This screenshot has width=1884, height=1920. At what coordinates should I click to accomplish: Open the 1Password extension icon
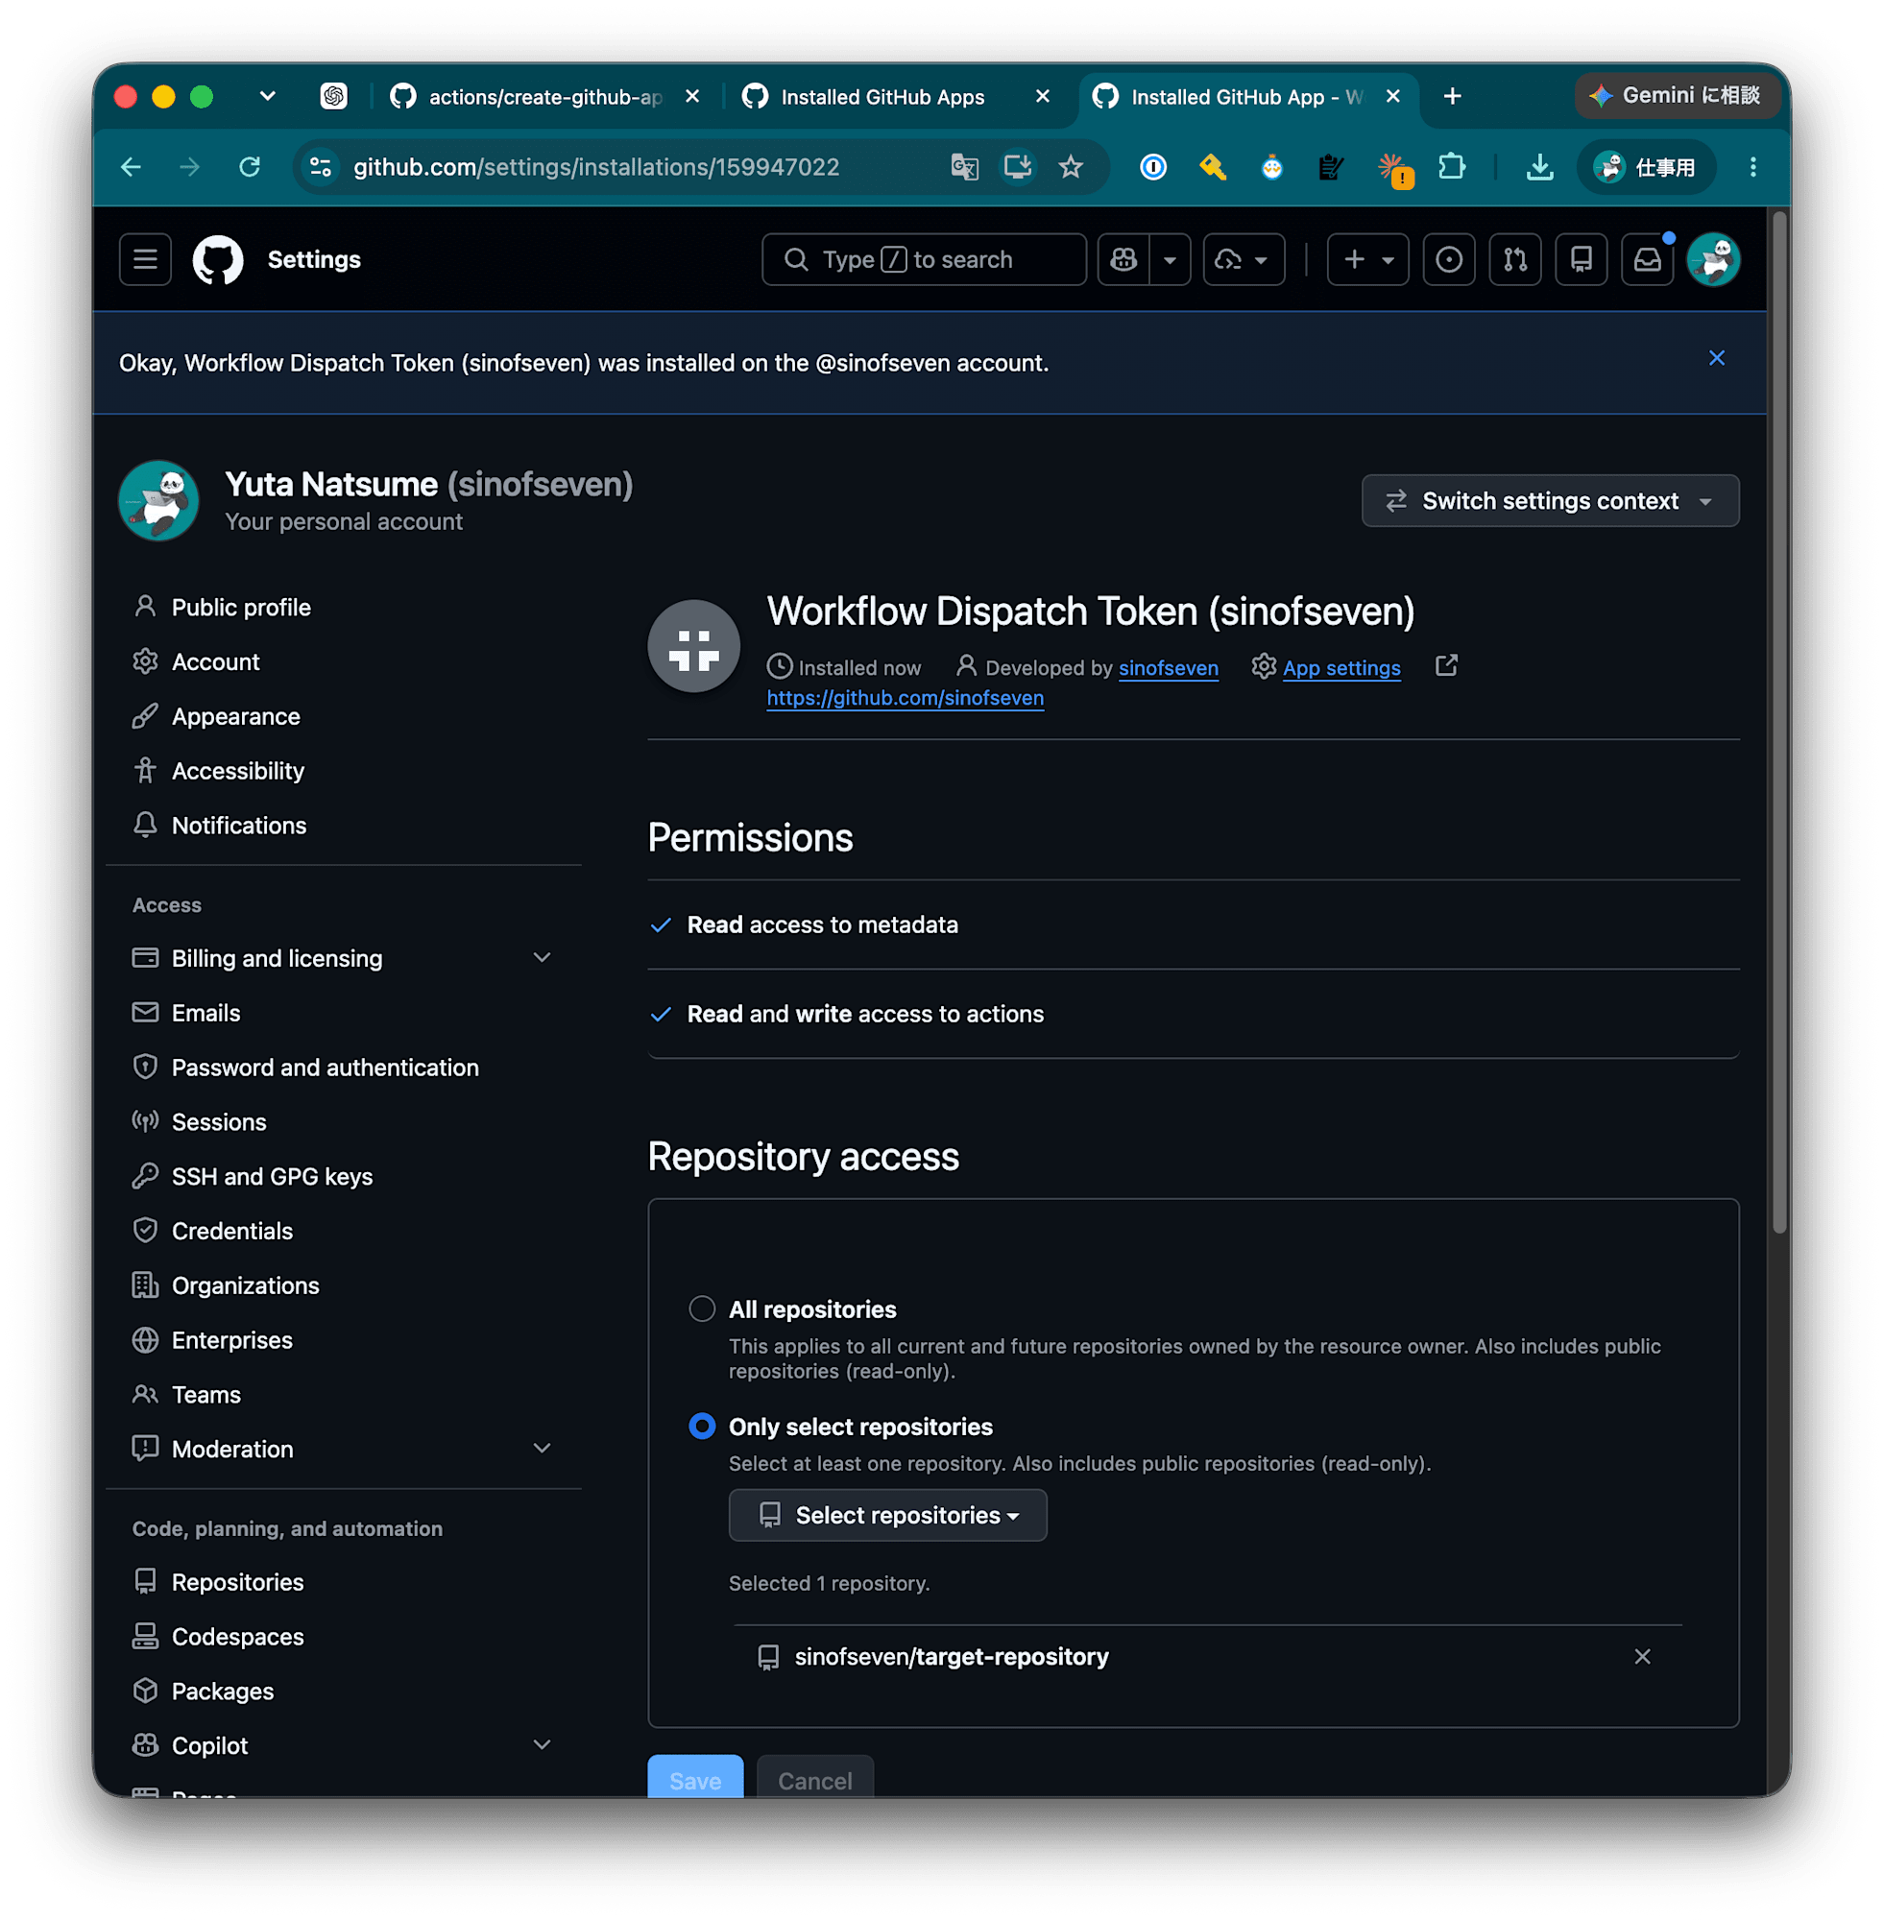point(1152,167)
